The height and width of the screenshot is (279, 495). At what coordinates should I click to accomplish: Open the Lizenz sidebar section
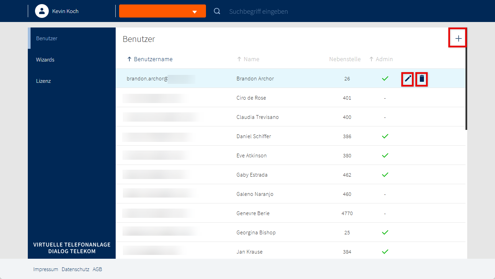point(43,81)
